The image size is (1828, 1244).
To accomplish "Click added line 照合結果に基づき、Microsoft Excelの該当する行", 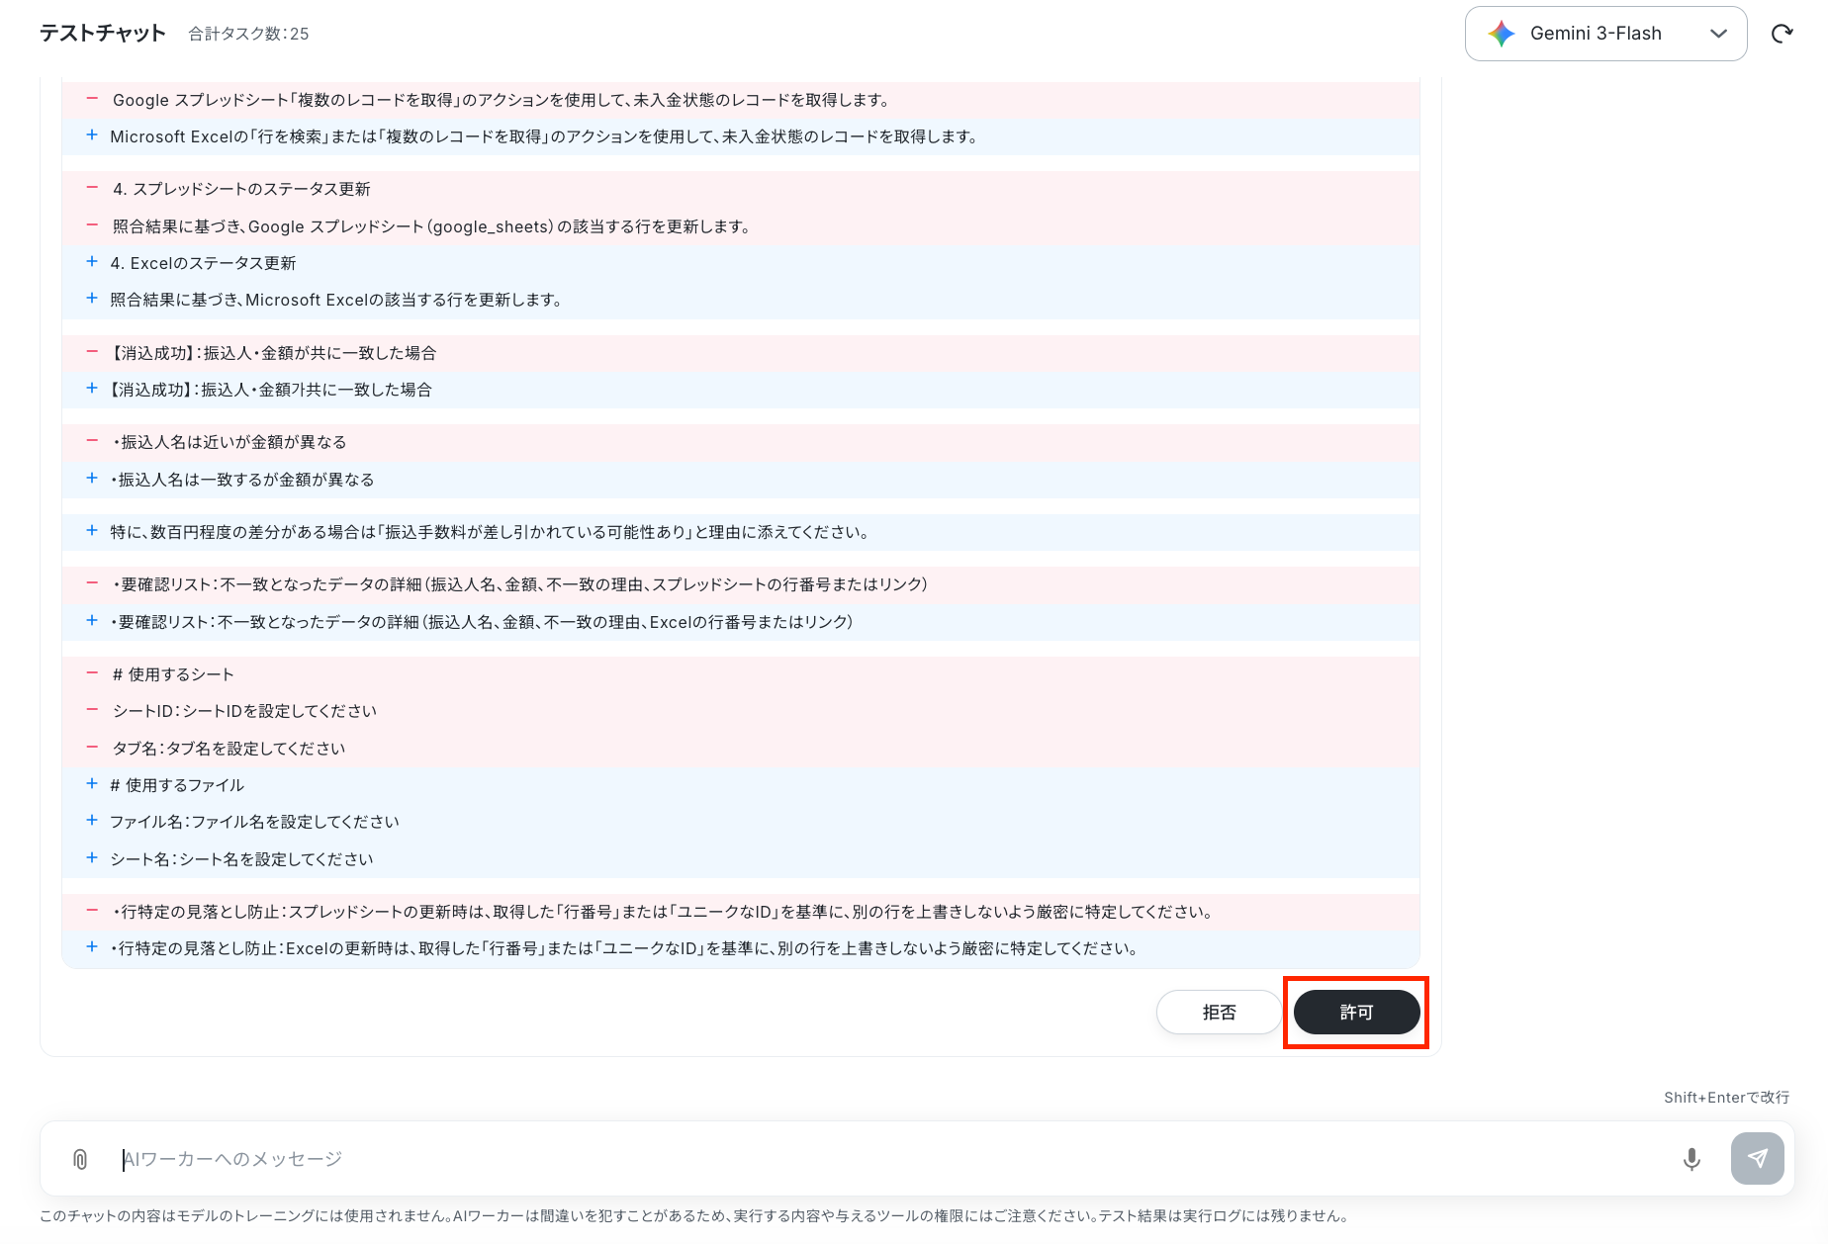I will coord(741,300).
